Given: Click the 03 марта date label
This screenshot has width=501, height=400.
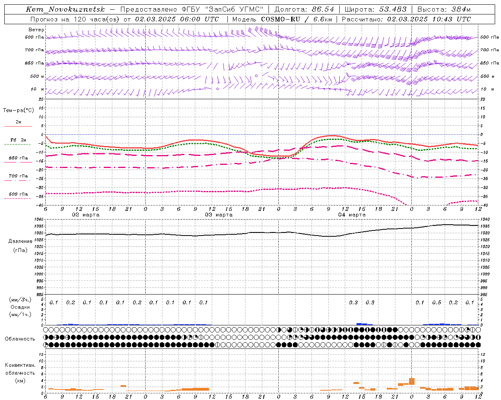Looking at the screenshot, I should 219,215.
